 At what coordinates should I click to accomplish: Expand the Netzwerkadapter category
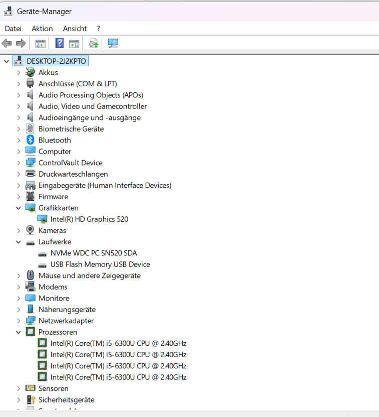point(19,321)
